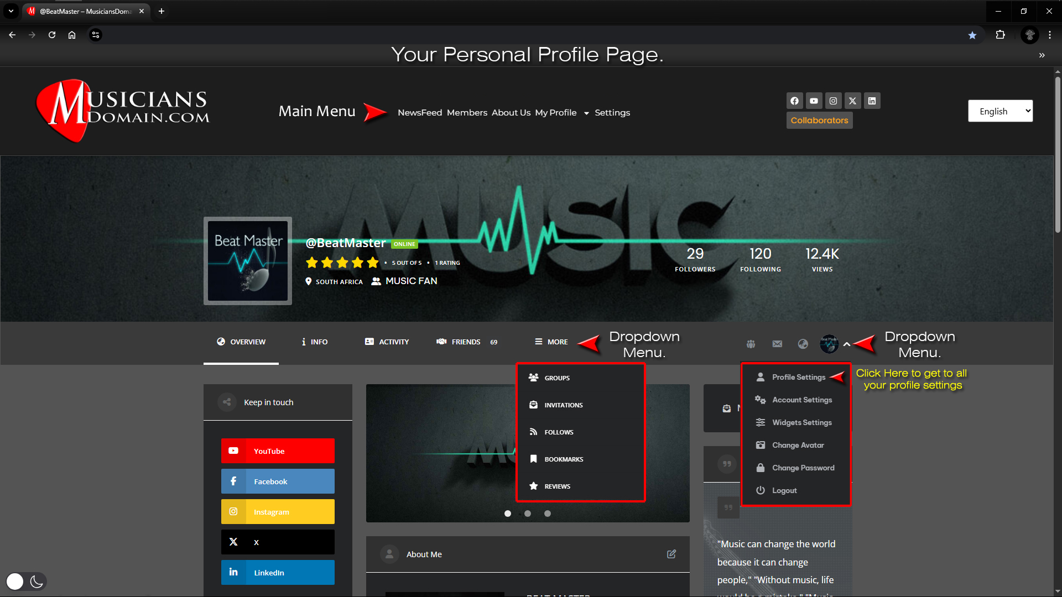This screenshot has height=597, width=1062.
Task: Open the friend requests icon in profile bar
Action: click(x=751, y=344)
